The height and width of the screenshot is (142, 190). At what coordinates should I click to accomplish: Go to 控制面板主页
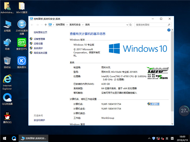point(40,32)
